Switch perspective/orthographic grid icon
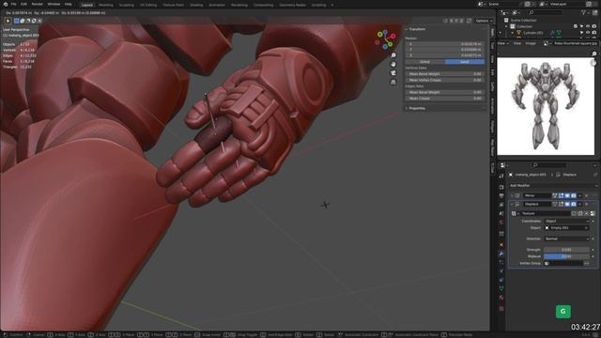 tap(393, 82)
